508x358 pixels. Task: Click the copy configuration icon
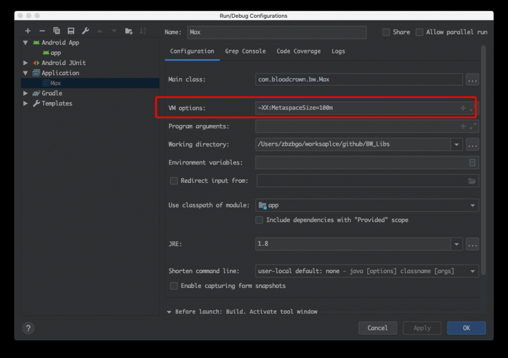pos(56,31)
